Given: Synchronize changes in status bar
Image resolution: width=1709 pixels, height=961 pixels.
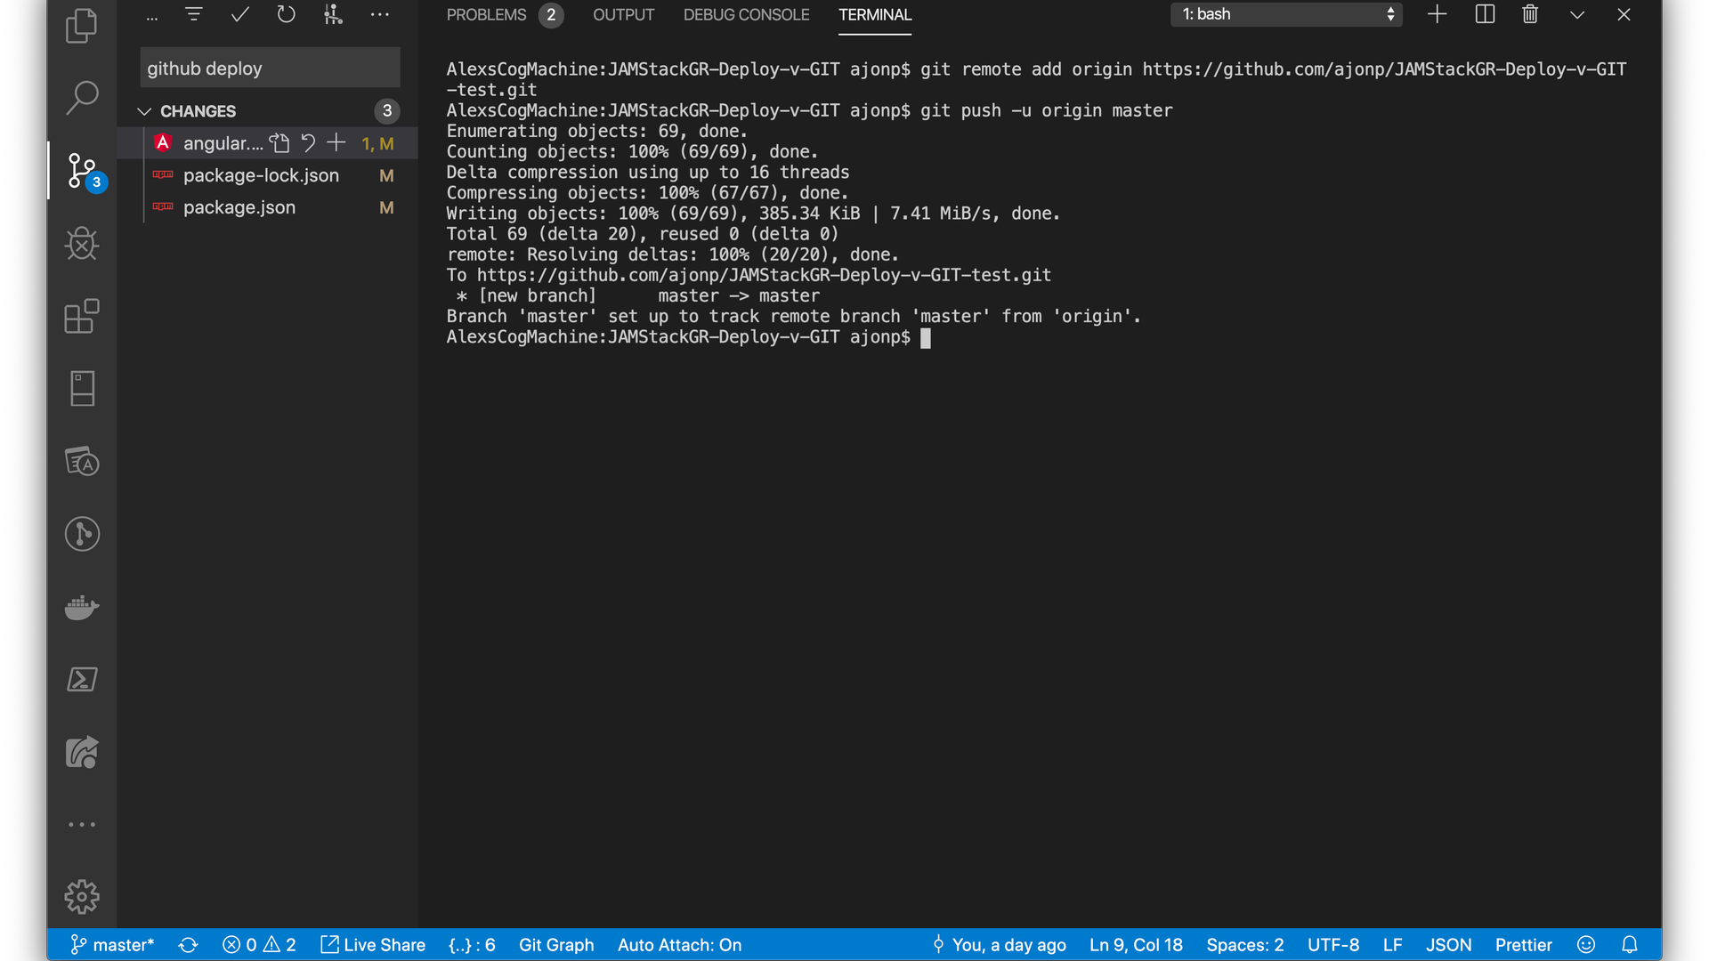Looking at the screenshot, I should pos(188,945).
